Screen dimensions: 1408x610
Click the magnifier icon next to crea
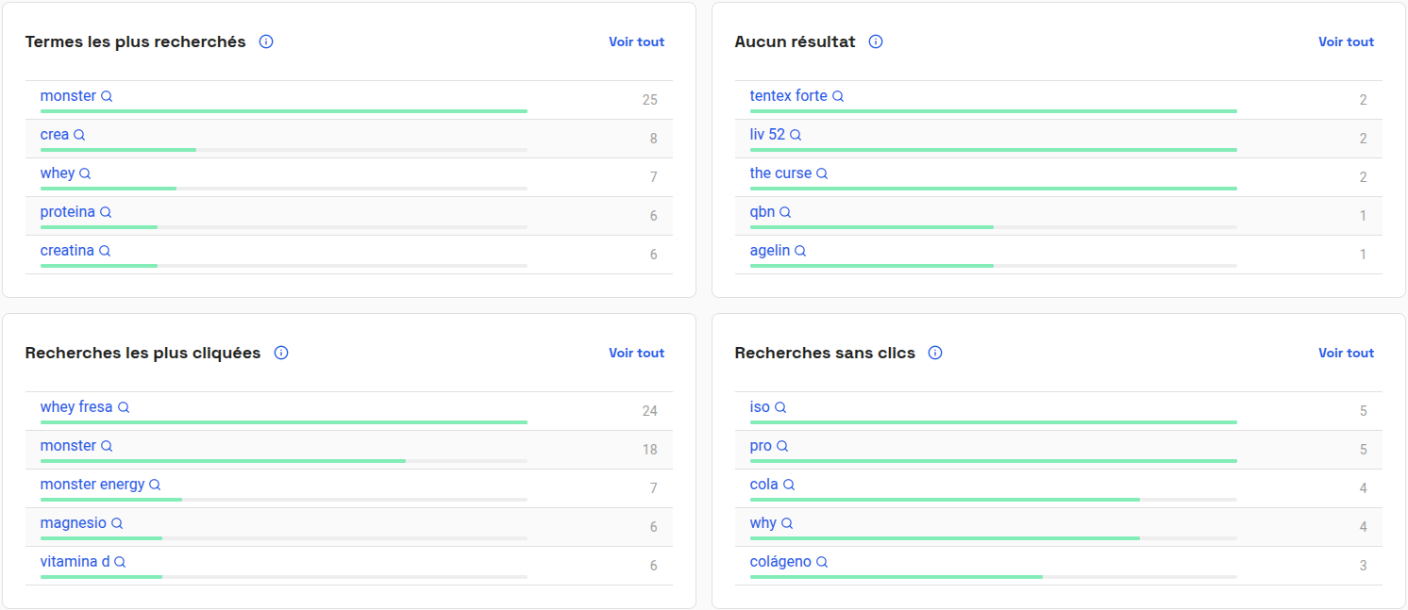pyautogui.click(x=79, y=135)
